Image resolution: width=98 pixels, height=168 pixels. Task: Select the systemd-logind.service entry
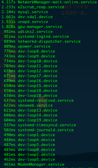pos(36,36)
